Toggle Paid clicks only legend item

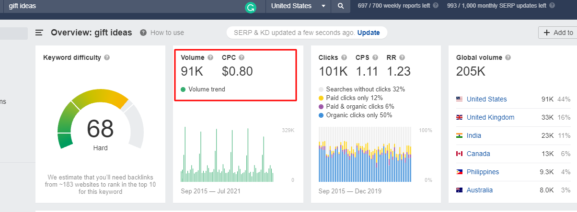point(321,98)
